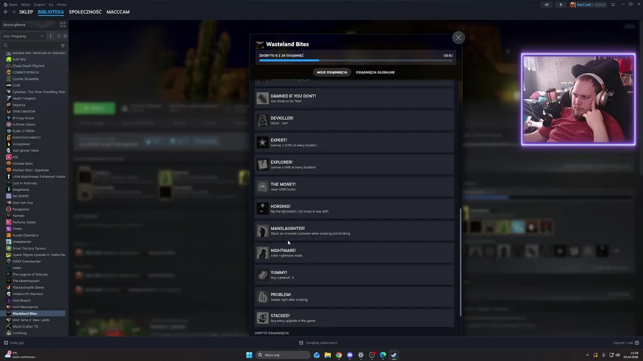
Task: Open the MACCCAM profile menu
Action: (x=118, y=12)
